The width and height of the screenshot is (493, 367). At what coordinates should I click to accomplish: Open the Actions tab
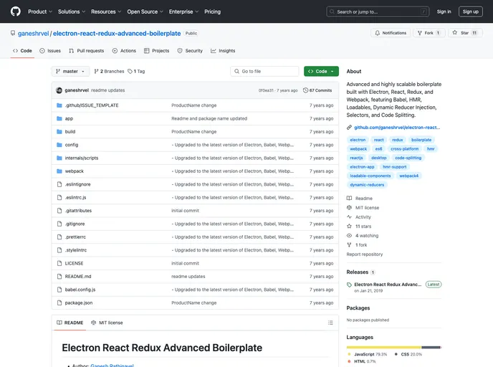[x=124, y=51]
